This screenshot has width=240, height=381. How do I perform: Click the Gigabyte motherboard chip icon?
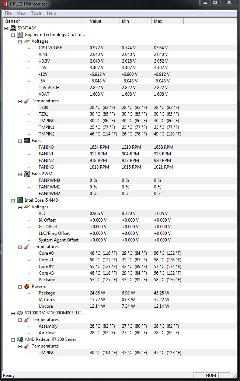pyautogui.click(x=20, y=35)
